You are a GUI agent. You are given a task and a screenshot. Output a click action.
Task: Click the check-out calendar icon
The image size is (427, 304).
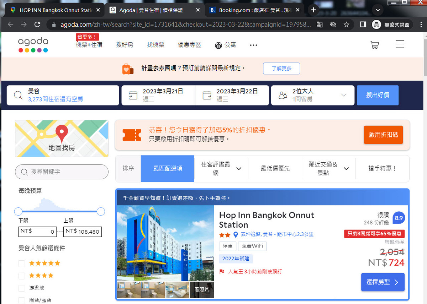click(x=207, y=95)
